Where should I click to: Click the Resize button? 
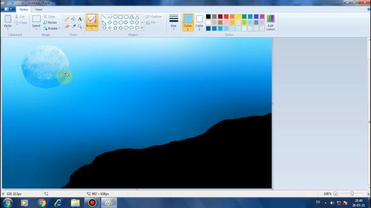(50, 23)
